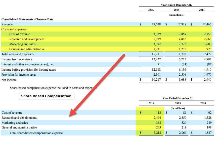Click net income 2015 value 3,688
This screenshot has width=216, height=142.
182,80
